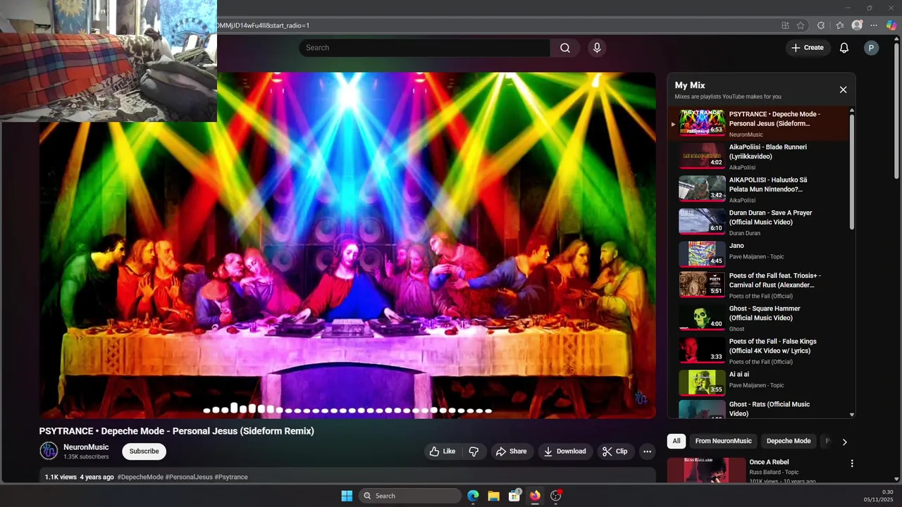Start voice search with the microphone icon
This screenshot has width=902, height=507.
point(597,48)
